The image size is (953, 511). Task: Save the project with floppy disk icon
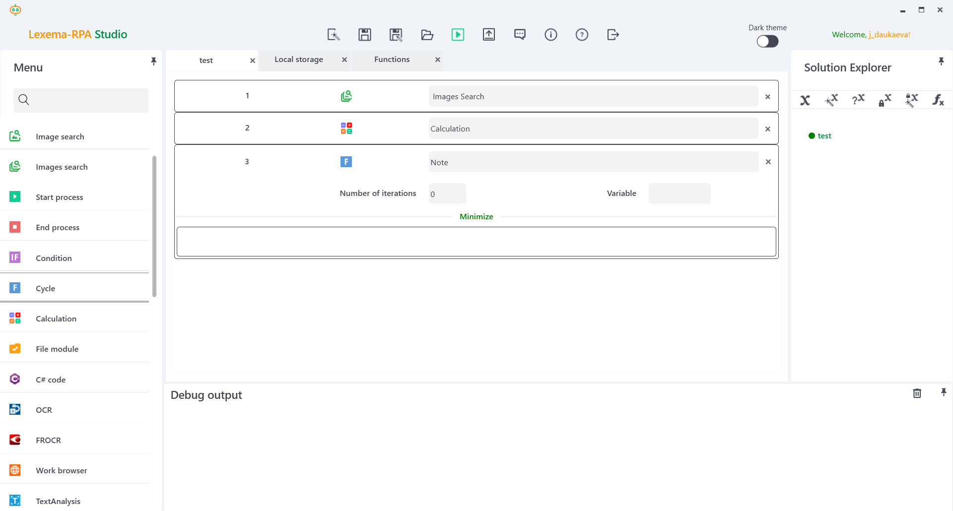point(365,35)
